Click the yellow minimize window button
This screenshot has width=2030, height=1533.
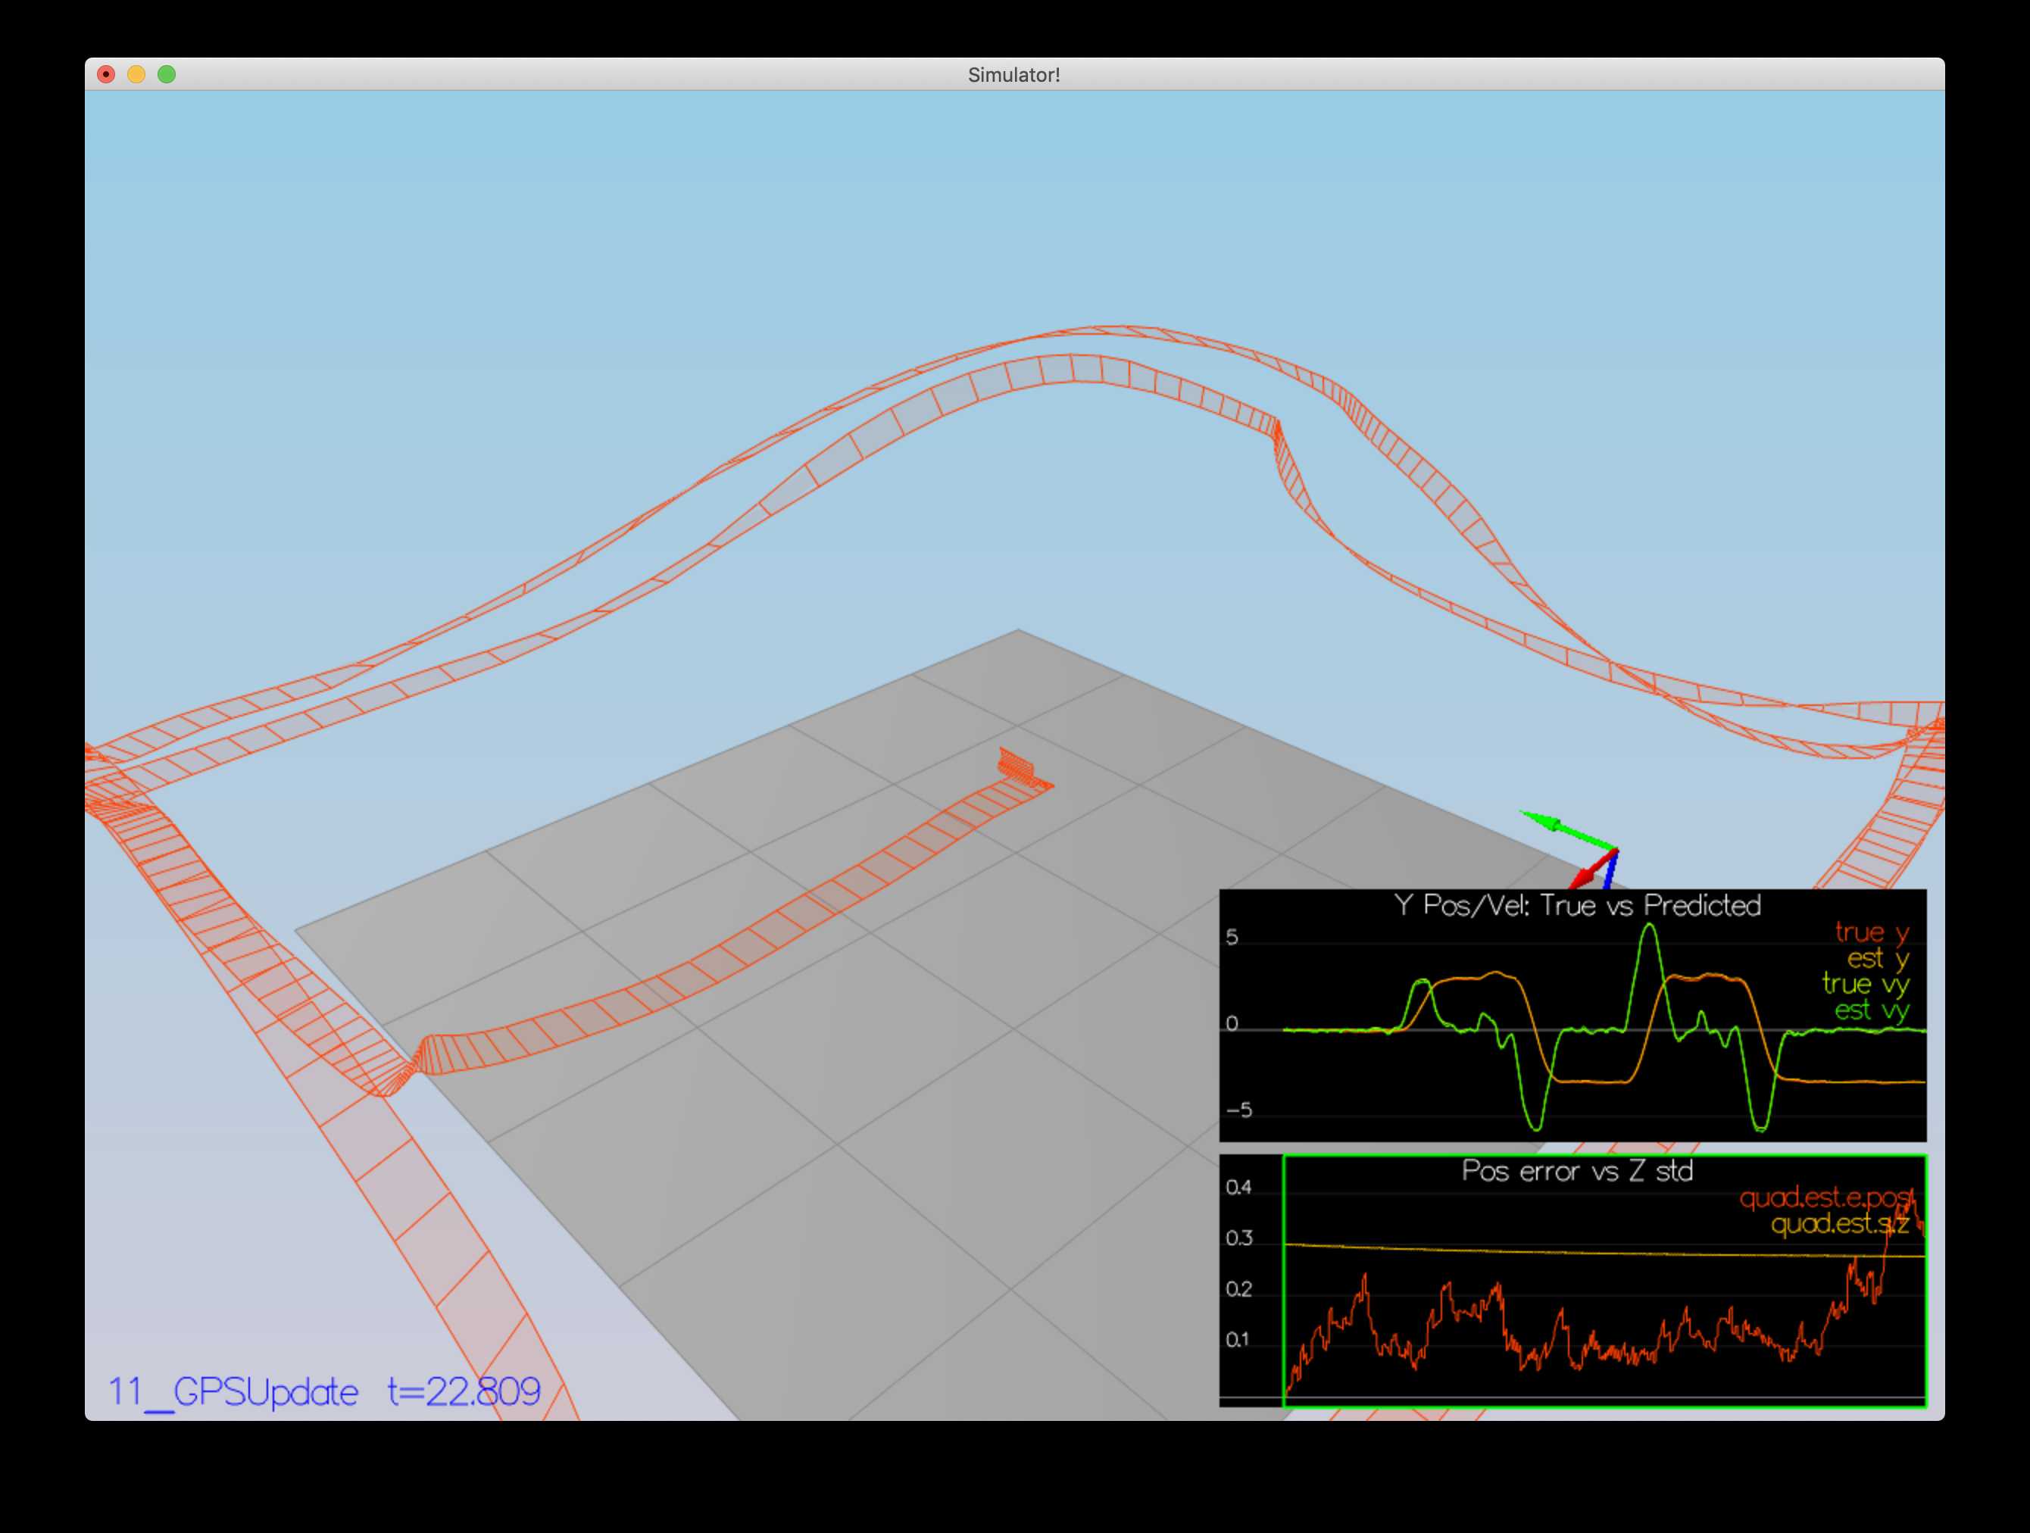(136, 74)
